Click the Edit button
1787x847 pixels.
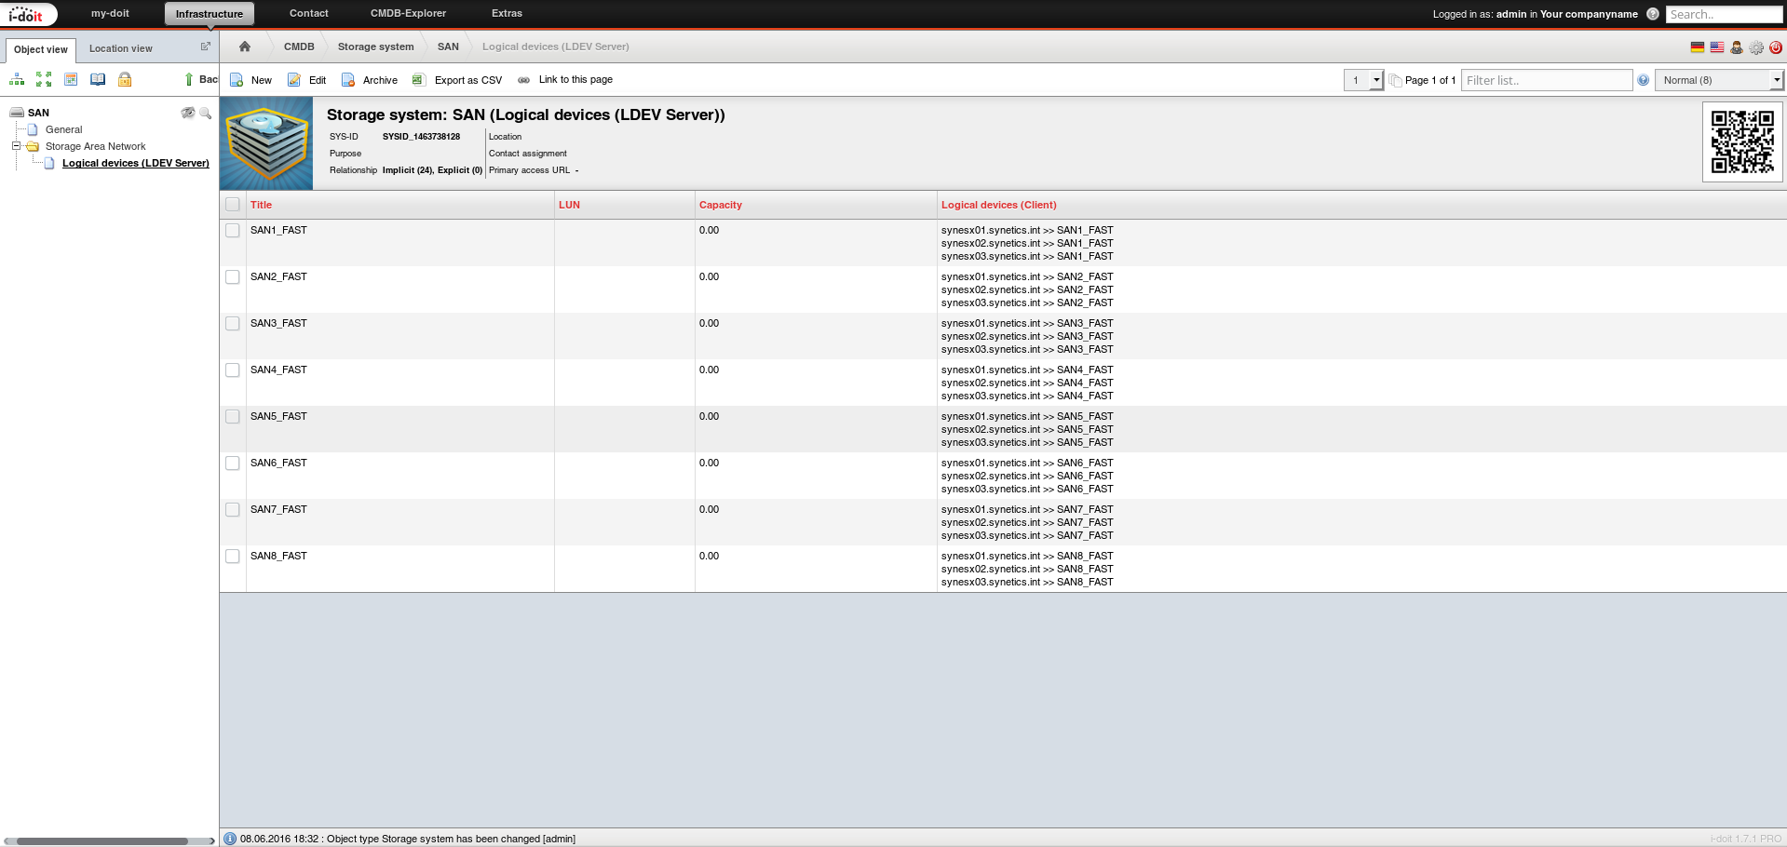tap(307, 80)
